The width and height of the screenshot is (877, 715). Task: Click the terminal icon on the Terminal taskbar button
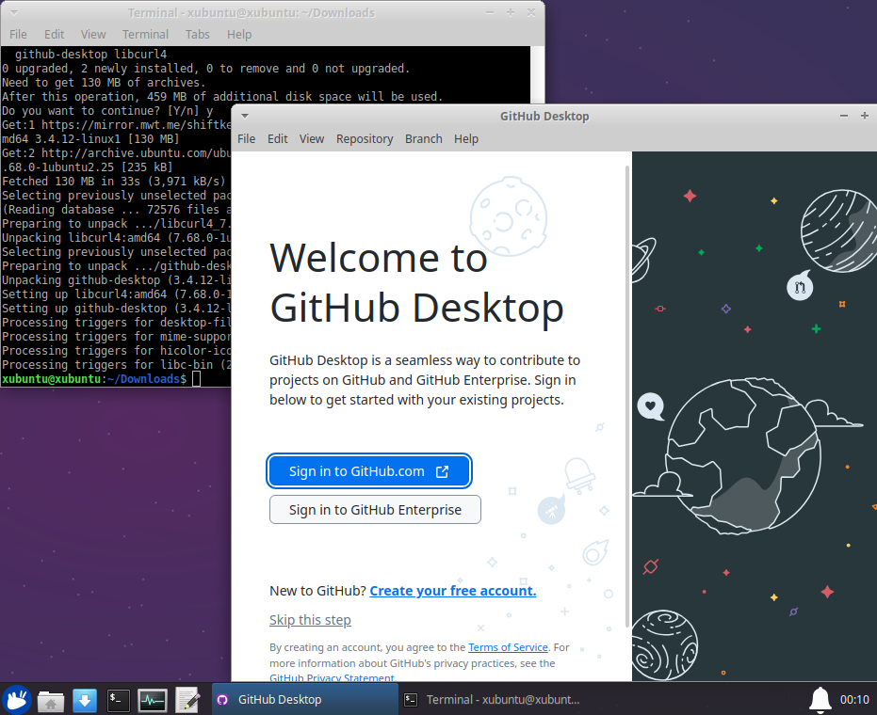click(x=409, y=700)
